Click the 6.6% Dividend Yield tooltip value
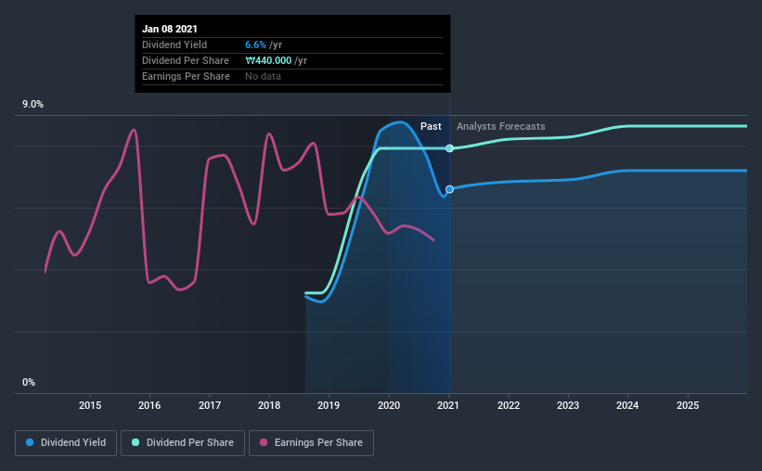 (255, 45)
